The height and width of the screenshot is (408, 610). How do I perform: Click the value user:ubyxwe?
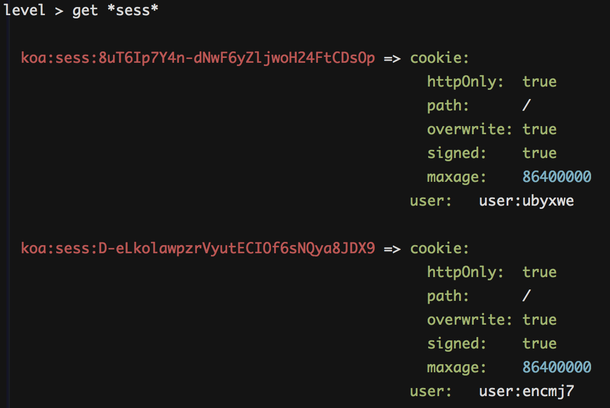(x=526, y=201)
